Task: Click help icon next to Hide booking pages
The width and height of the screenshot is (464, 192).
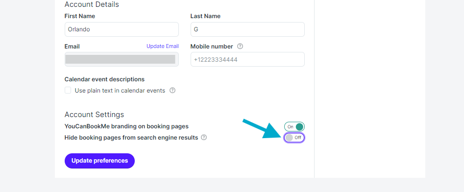Action: coord(204,138)
